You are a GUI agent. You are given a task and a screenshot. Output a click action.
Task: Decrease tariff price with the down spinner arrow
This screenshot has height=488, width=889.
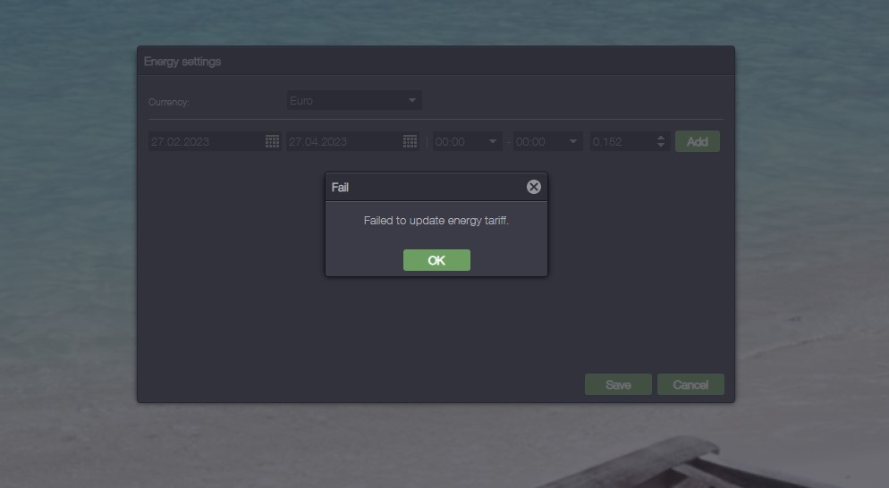tap(661, 145)
